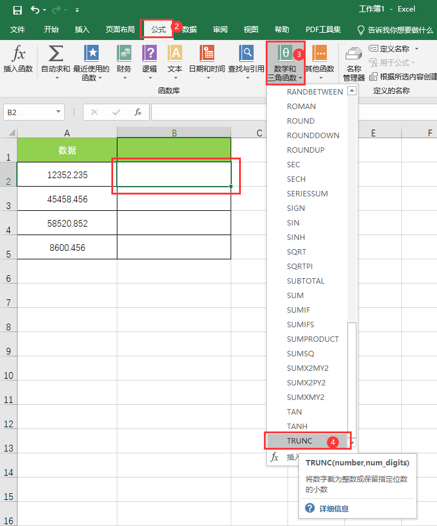Open the 最近使用的函数 star icon
The height and width of the screenshot is (526, 437).
[x=91, y=53]
